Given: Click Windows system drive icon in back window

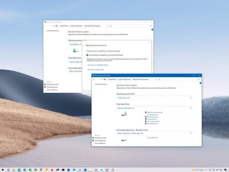Looking at the screenshot, I should tap(75, 50).
